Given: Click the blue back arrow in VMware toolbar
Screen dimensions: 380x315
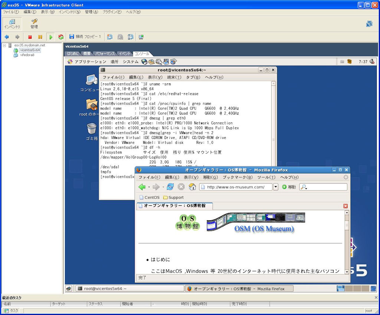Looking at the screenshot, I should tap(7, 37).
